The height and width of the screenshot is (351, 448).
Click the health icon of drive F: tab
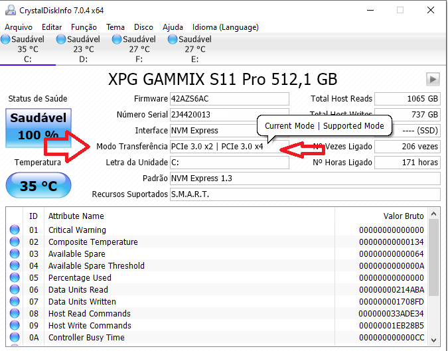(x=117, y=39)
